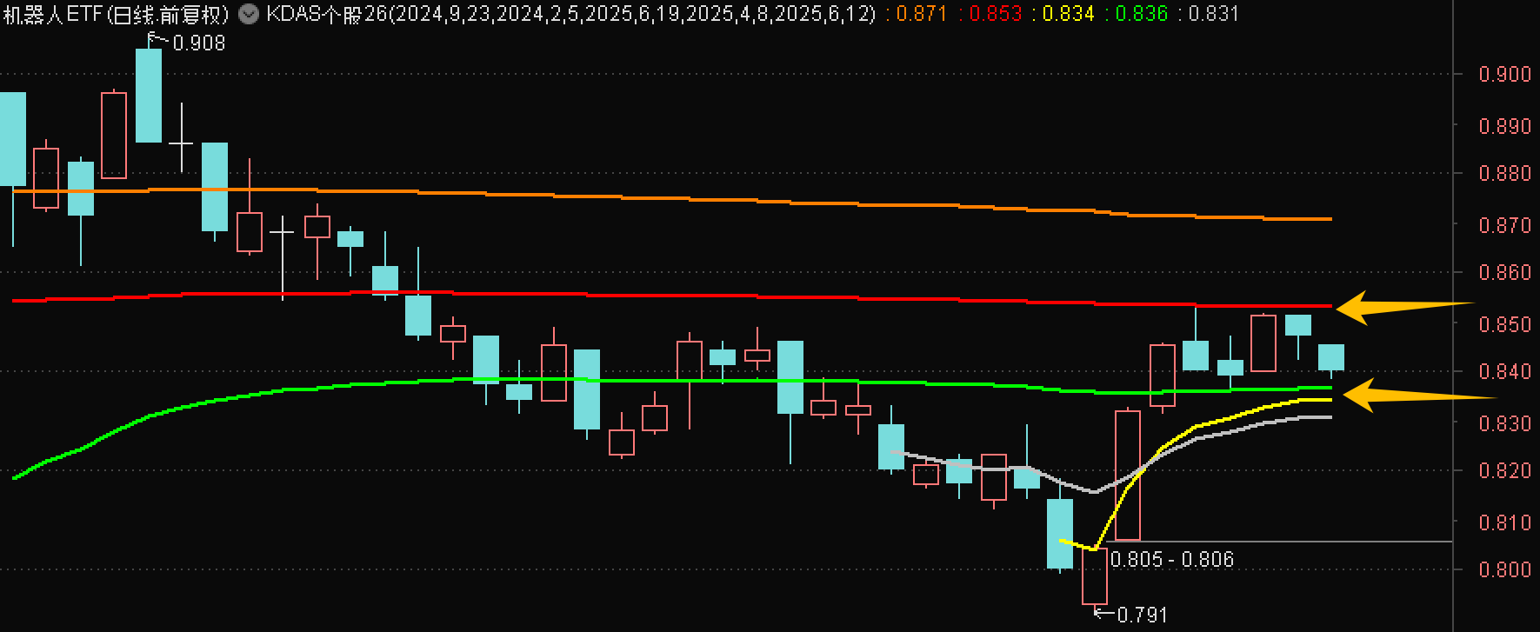Viewport: 1540px width, 632px height.
Task: Click price axis label 0.880
Action: click(x=1505, y=173)
